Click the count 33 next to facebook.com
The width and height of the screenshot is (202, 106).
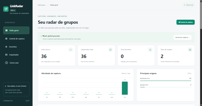190,78
